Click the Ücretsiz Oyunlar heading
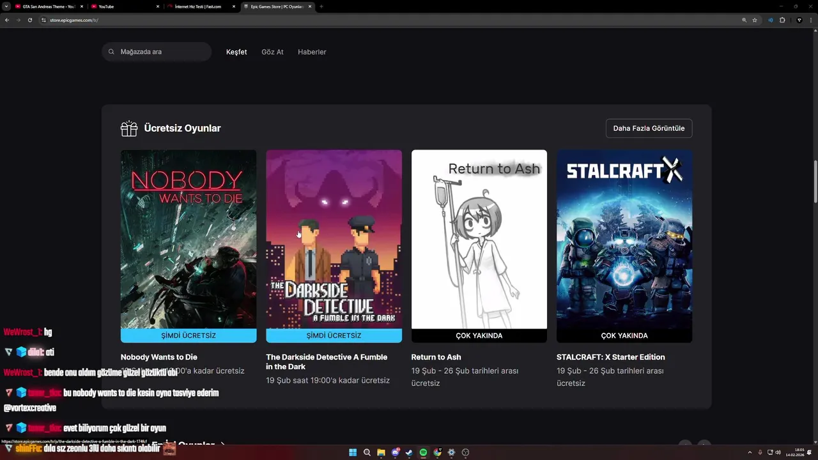The image size is (818, 460). point(182,128)
